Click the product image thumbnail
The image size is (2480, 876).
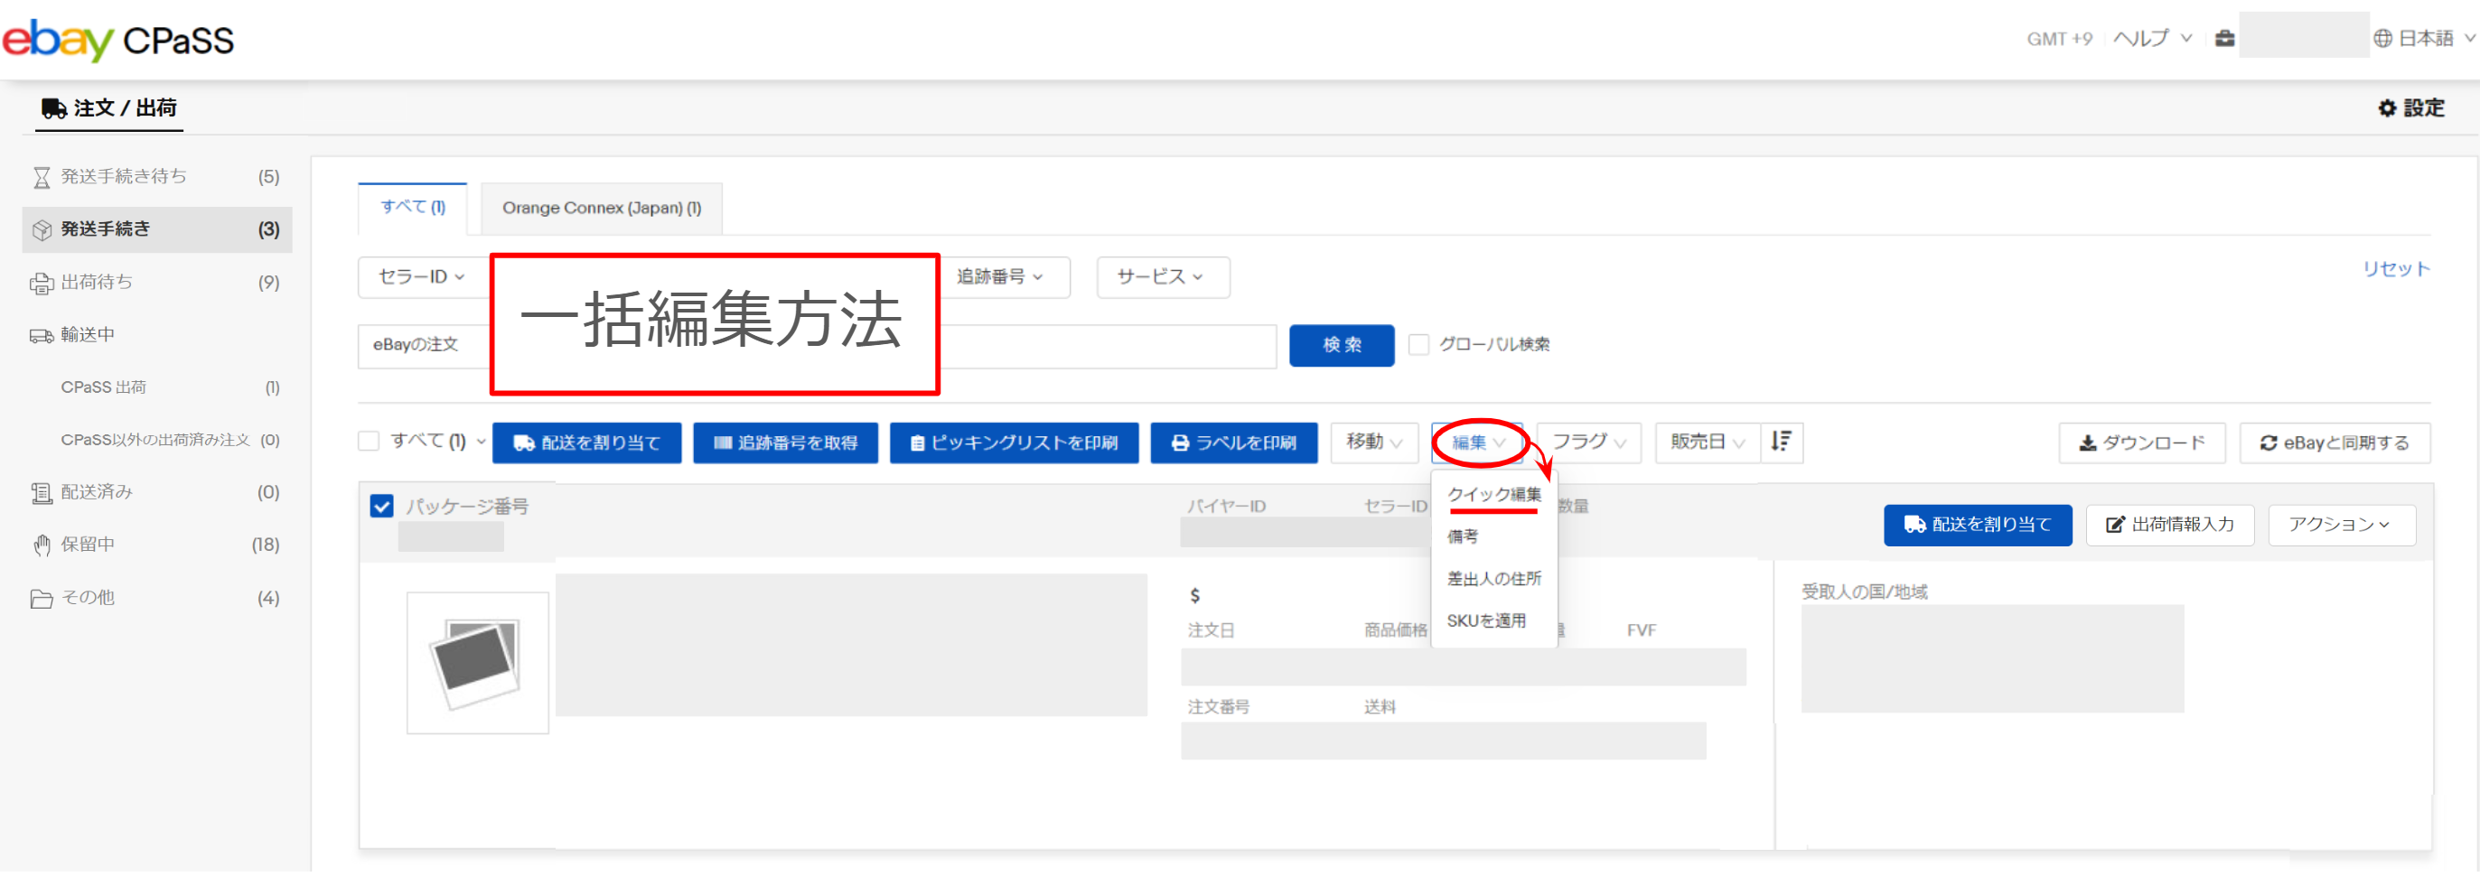click(478, 662)
